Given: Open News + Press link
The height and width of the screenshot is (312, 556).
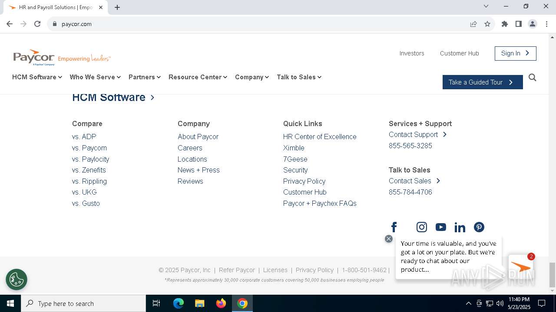Looking at the screenshot, I should tap(199, 170).
